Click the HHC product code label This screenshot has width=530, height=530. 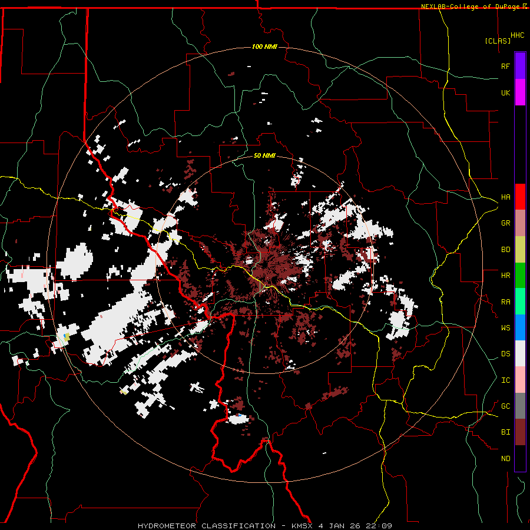(x=517, y=35)
